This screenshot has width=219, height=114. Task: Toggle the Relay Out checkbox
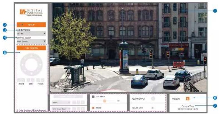click(x=152, y=108)
